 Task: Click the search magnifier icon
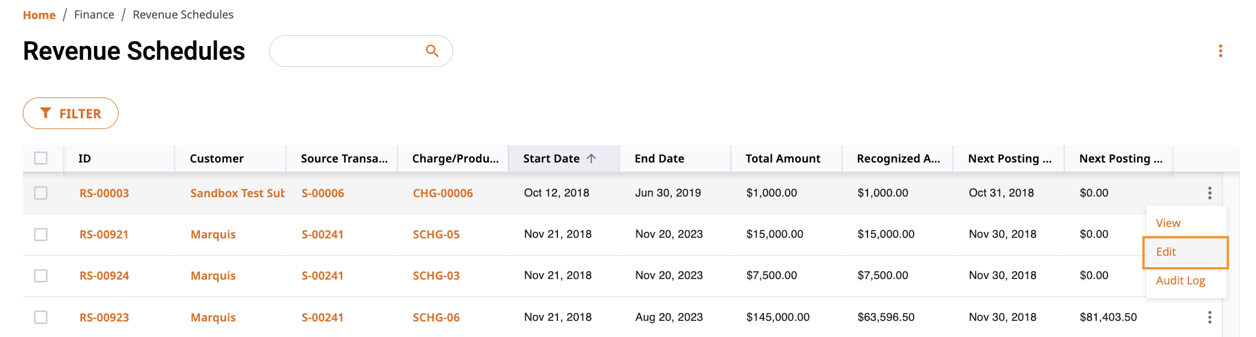click(432, 51)
